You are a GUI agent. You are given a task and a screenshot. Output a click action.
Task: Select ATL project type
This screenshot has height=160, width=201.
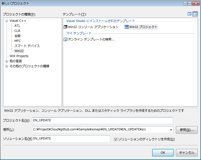coord(17,26)
